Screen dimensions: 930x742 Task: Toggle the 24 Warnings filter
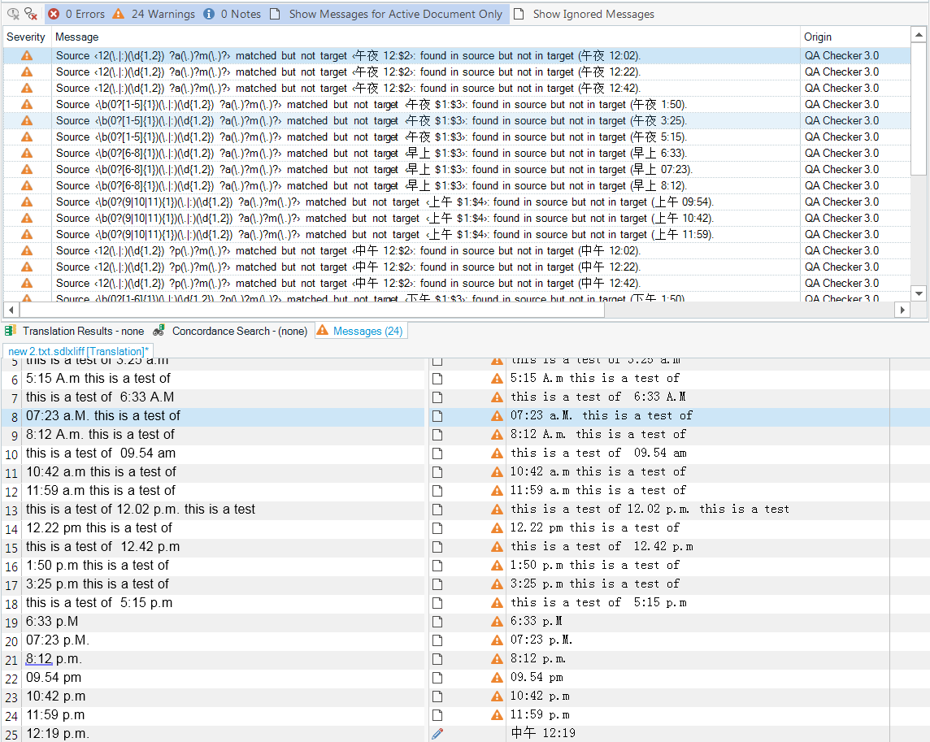(x=154, y=14)
